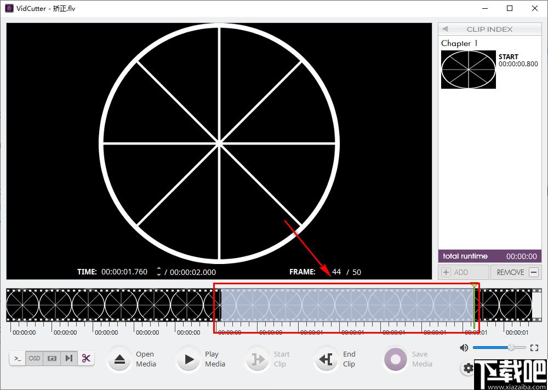Viewport: 548px width, 390px height.
Task: Decrease time with the spinner down arrow
Action: click(x=159, y=274)
